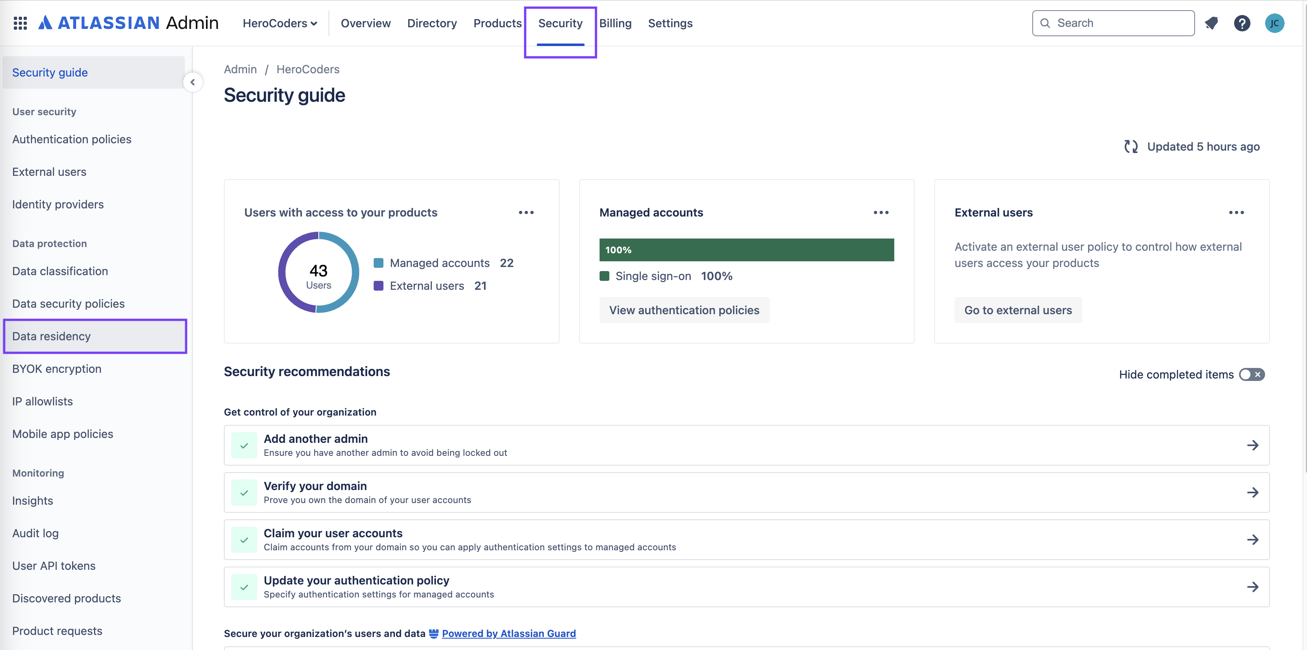Open the Powered by Atlassian Guard link

pos(508,633)
